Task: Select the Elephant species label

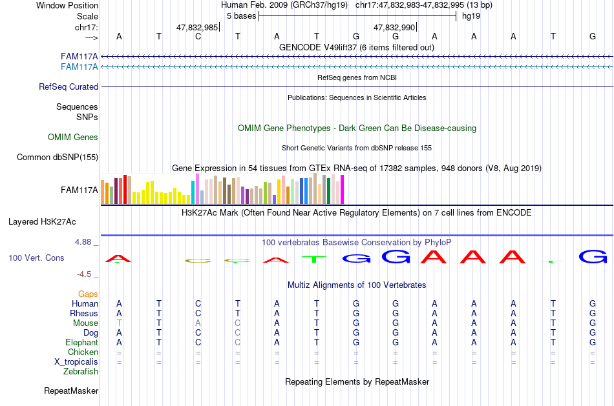Action: pos(81,342)
